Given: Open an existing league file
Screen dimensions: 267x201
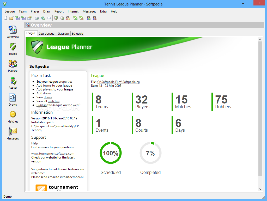Looking at the screenshot, I should tap(11, 18).
